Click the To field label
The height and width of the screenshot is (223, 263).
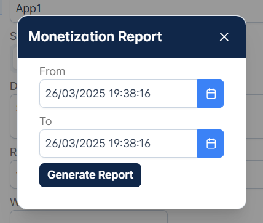[x=45, y=121]
